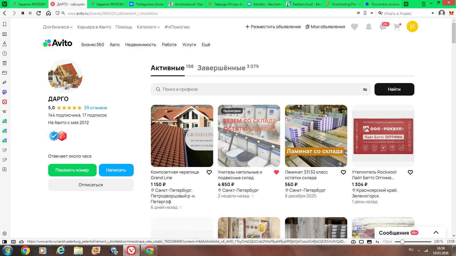
Task: Click the Отписаться button
Action: pyautogui.click(x=91, y=185)
